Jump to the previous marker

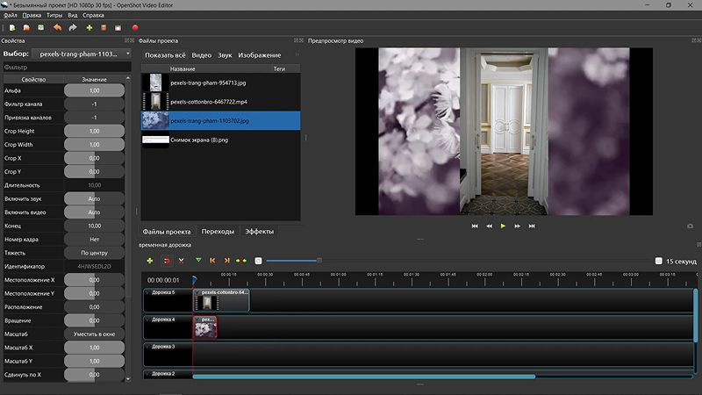click(212, 261)
